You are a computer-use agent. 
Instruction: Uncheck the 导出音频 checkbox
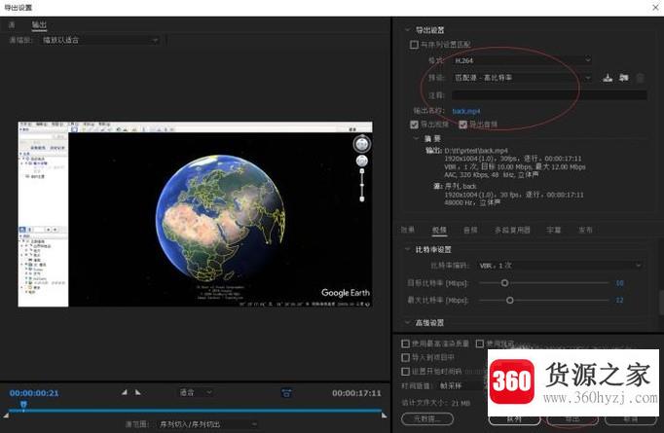pos(462,125)
